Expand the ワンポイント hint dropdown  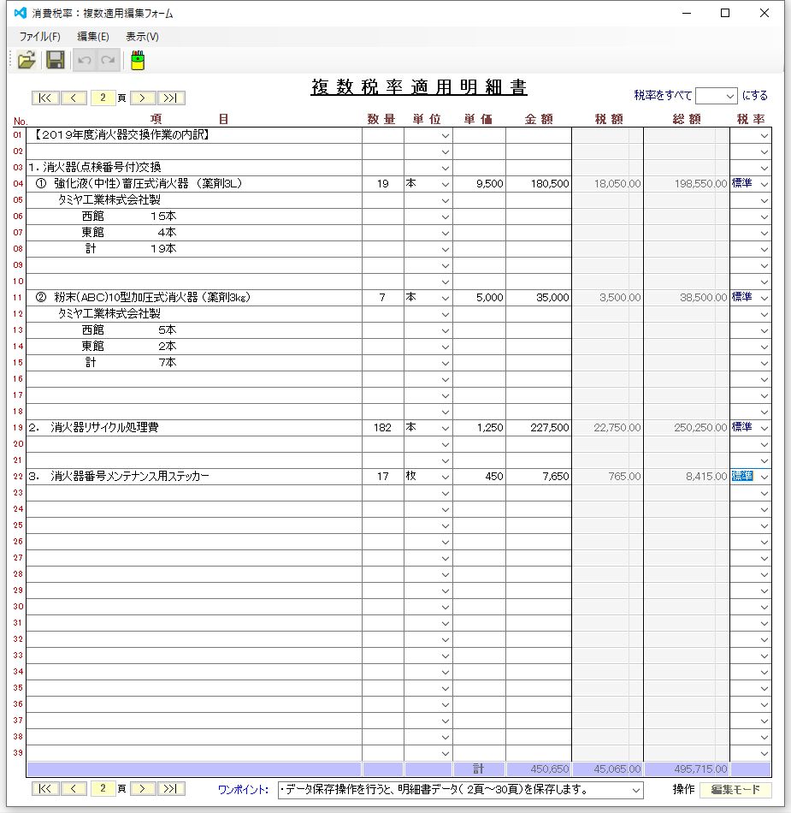[636, 790]
